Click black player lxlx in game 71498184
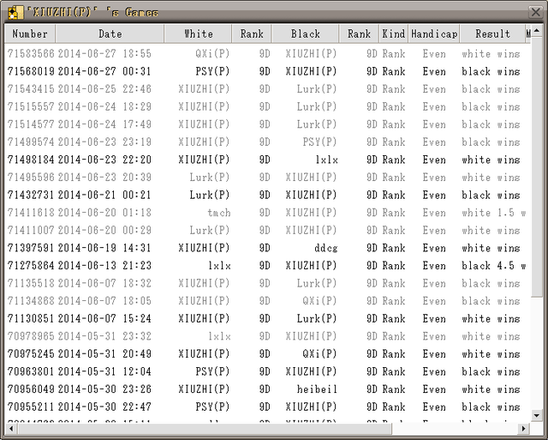This screenshot has width=548, height=440. point(326,160)
